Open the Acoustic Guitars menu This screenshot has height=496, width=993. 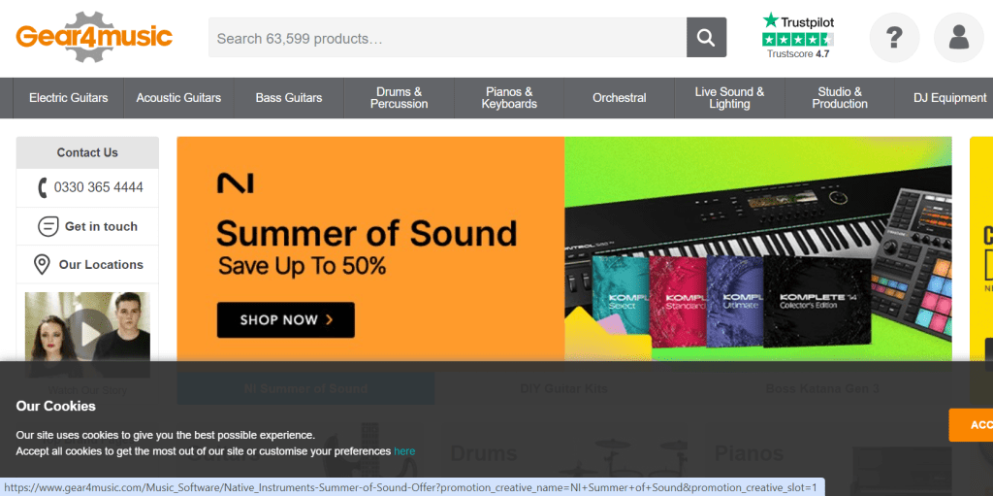pos(178,98)
